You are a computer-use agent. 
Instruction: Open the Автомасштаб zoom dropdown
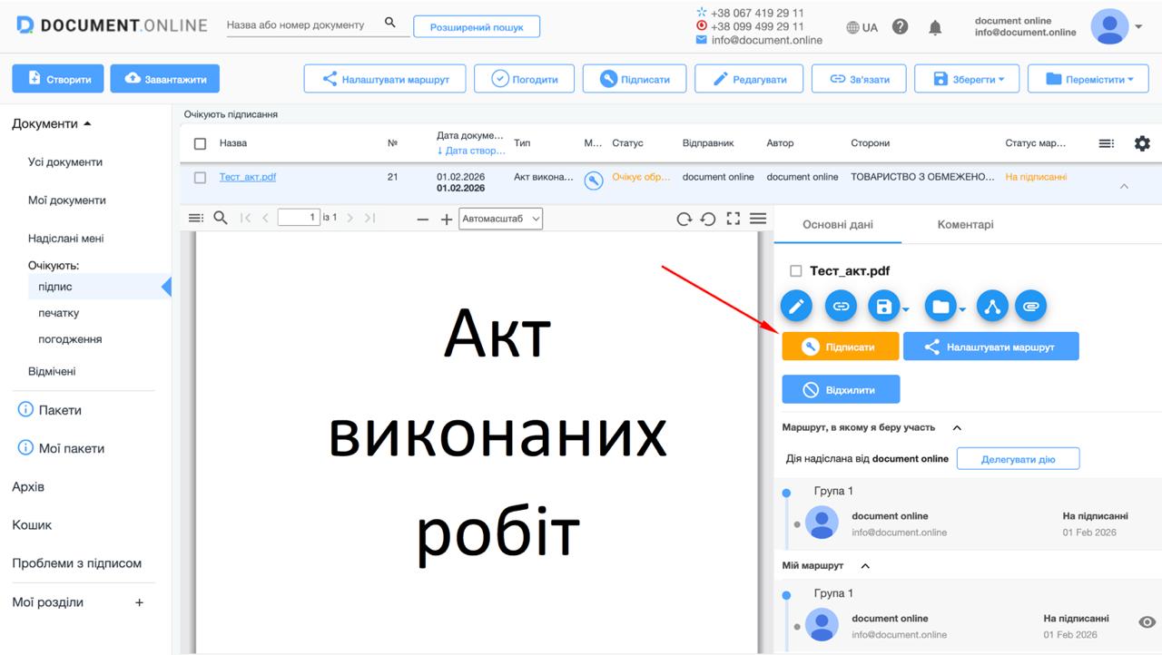[x=500, y=219]
